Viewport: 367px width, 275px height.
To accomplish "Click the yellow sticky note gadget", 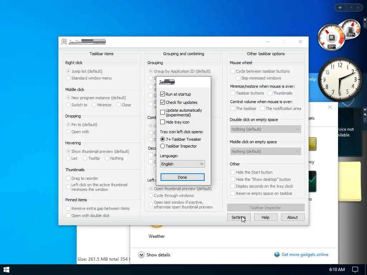I will (350, 181).
